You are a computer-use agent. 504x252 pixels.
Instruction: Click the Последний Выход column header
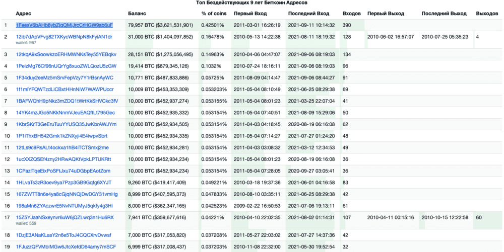coord(444,14)
